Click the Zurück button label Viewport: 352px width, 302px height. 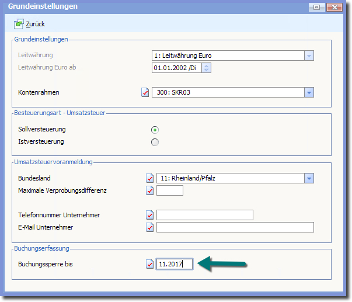pos(36,24)
